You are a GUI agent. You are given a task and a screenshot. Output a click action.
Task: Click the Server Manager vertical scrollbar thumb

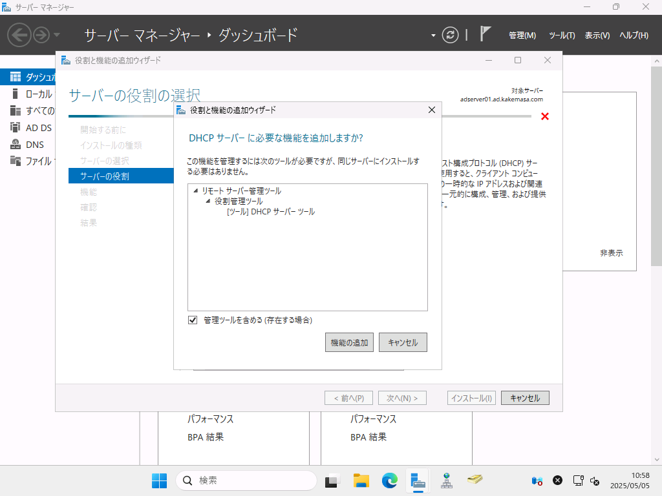click(657, 166)
